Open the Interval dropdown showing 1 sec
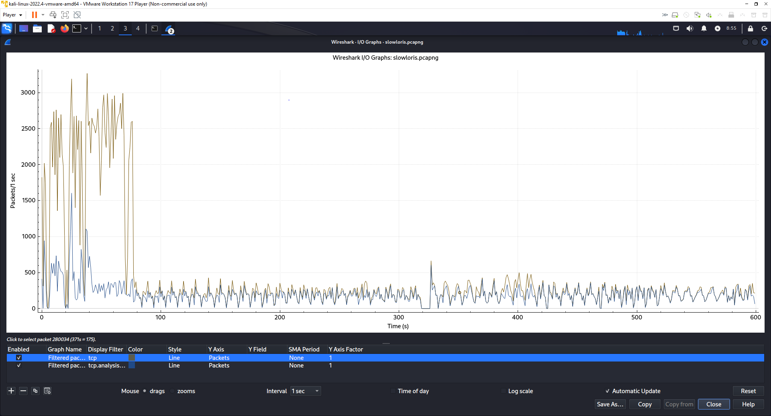Screen dimensions: 771x416 click(x=306, y=391)
